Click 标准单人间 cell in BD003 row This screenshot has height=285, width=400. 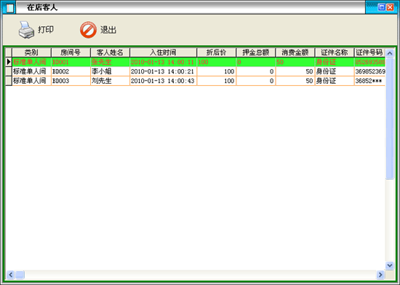click(x=31, y=81)
